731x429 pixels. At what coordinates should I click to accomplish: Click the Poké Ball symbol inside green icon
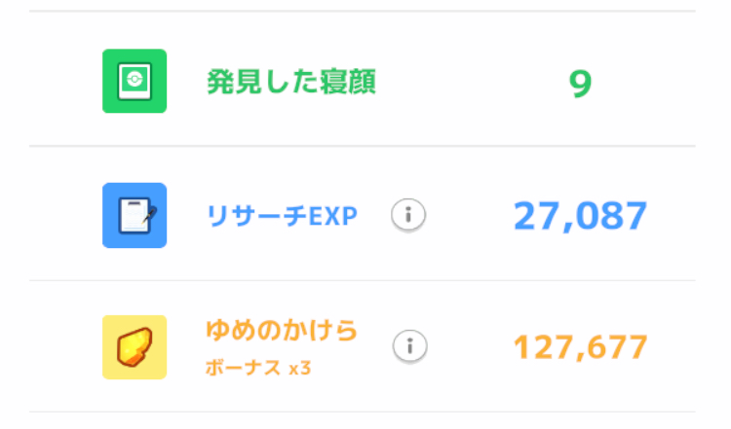pyautogui.click(x=135, y=79)
